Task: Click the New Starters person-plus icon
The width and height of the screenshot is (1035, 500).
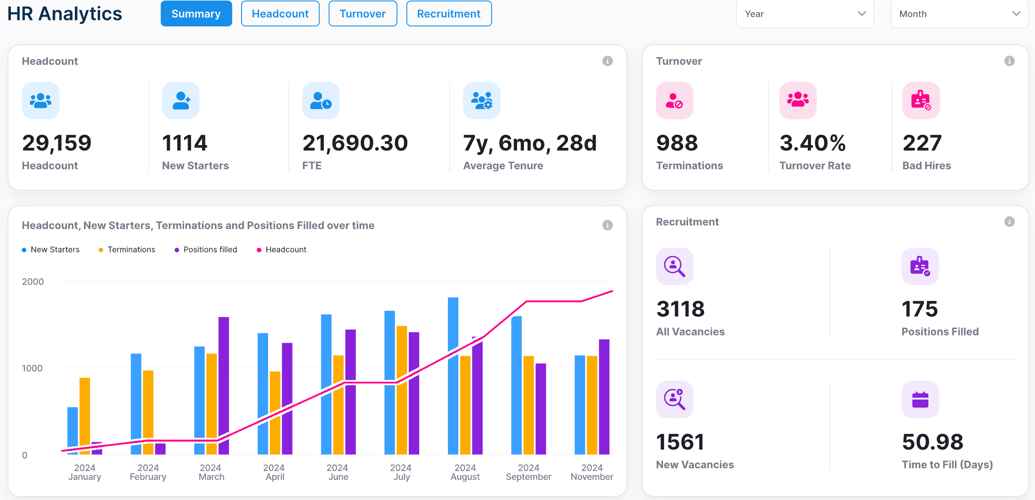Action: pyautogui.click(x=181, y=100)
